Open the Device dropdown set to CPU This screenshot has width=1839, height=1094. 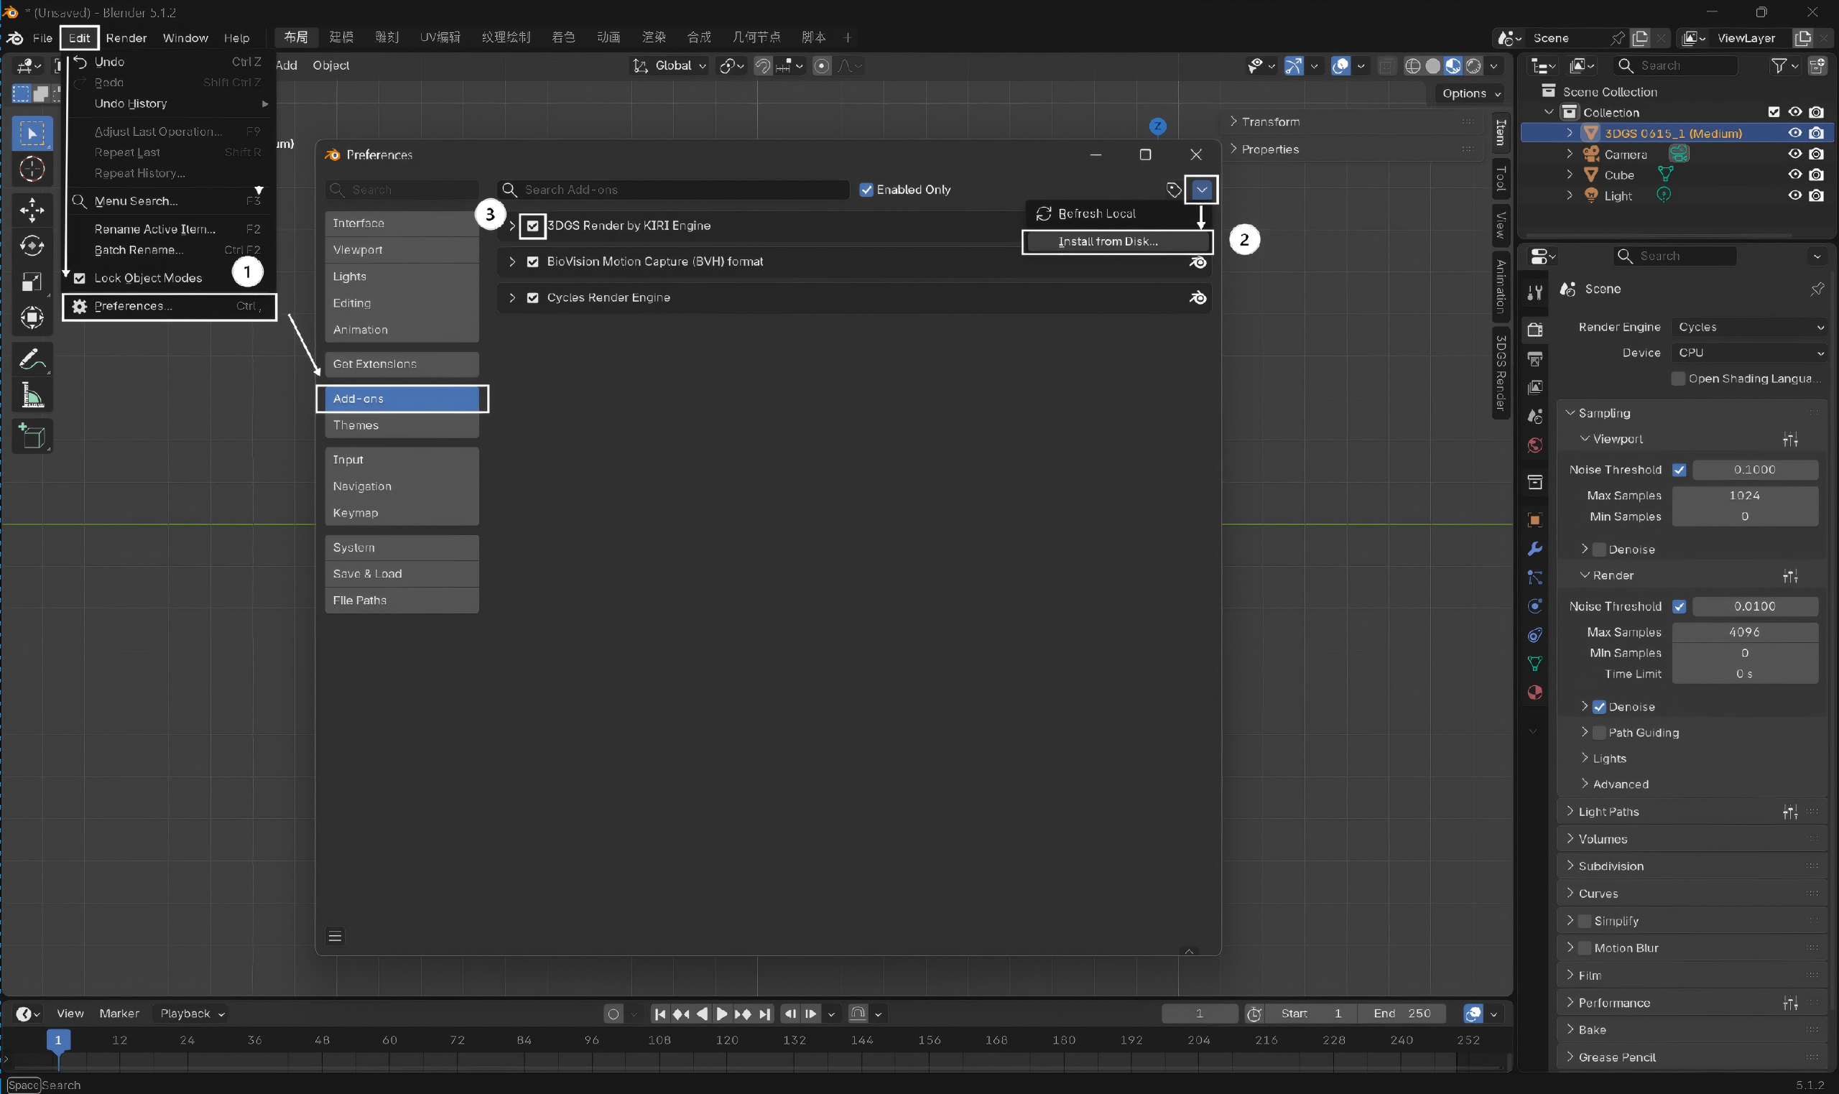tap(1750, 353)
